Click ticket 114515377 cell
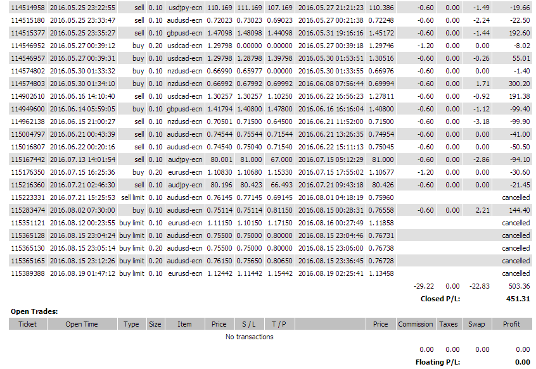Screen dimensions: 536x369 (28, 33)
